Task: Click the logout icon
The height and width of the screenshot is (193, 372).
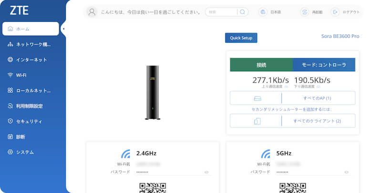Action: click(335, 12)
